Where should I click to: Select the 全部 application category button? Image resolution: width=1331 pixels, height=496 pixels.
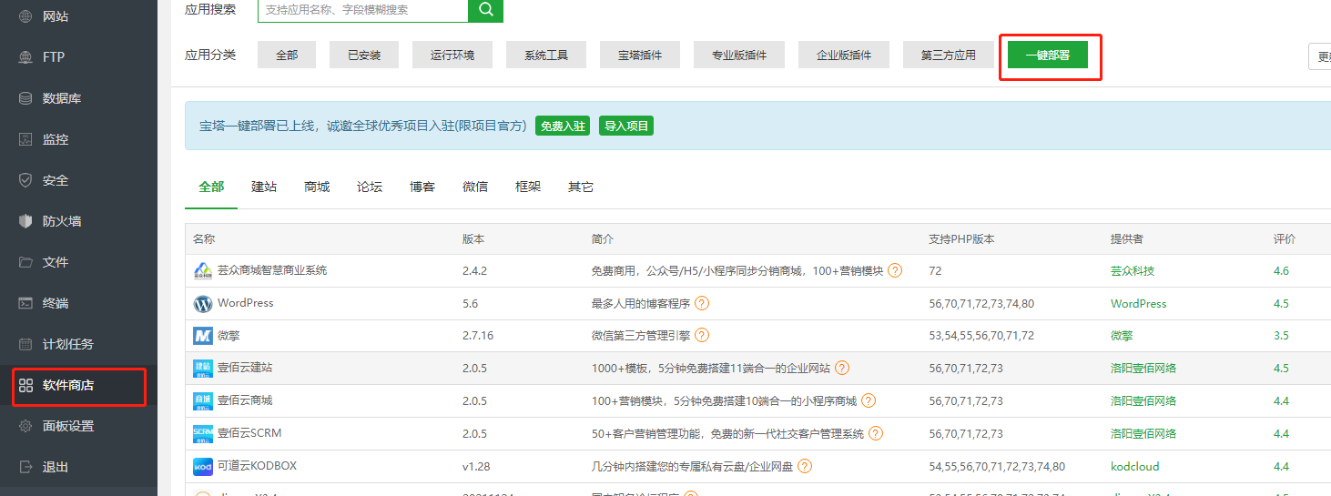point(287,56)
